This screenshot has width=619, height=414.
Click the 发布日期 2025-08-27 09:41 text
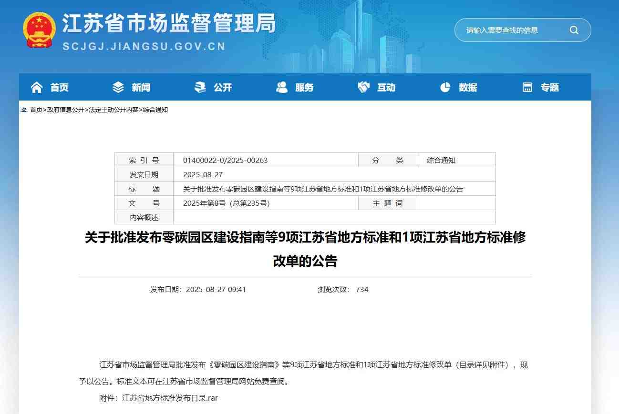point(198,289)
